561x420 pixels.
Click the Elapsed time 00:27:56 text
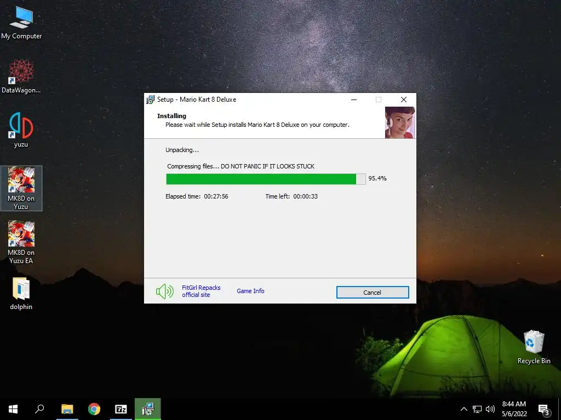(x=197, y=196)
